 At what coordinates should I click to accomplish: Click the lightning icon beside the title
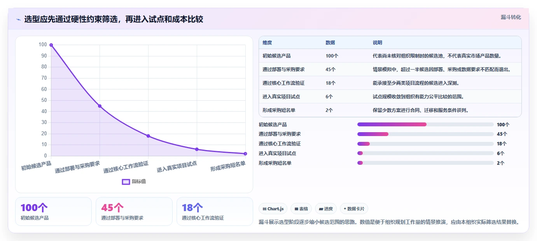[19, 19]
